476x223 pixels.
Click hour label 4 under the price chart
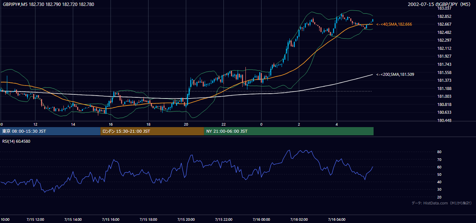click(337, 124)
